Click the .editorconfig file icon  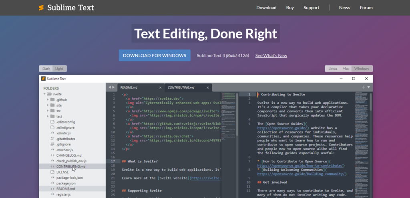pos(52,122)
